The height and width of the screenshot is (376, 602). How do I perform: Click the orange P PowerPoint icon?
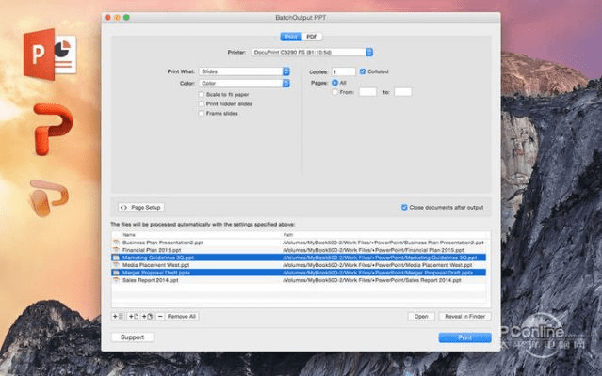[53, 127]
